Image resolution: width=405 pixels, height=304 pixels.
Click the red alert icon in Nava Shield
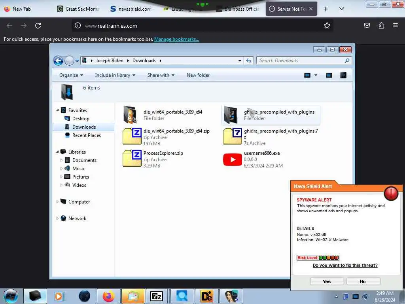point(391,193)
